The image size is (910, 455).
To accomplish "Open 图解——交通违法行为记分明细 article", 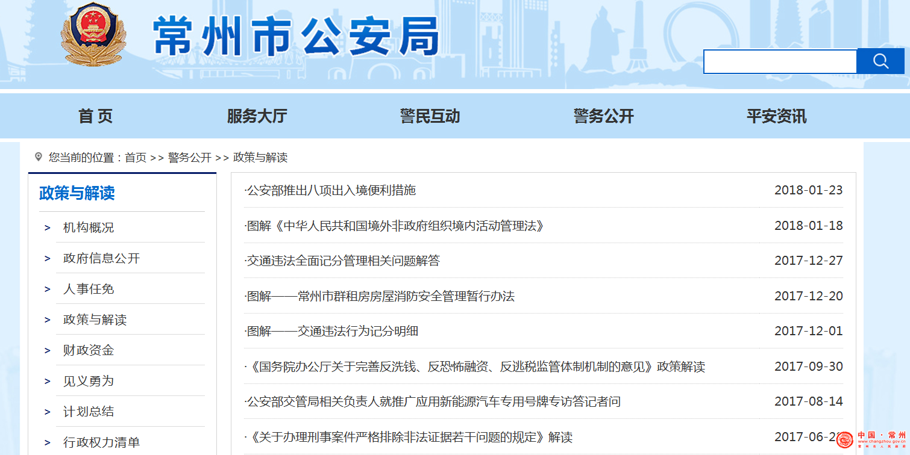I will 332,331.
